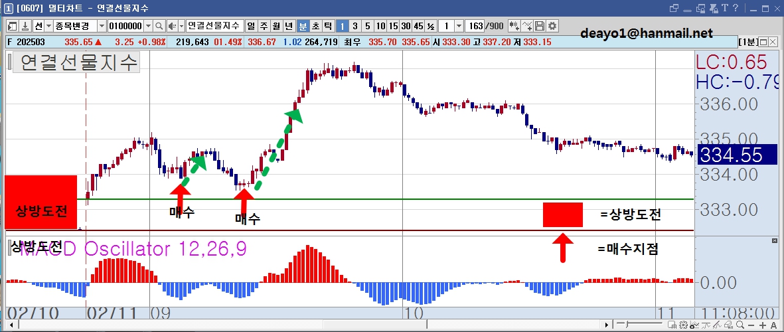Screen dimensions: 784x332
Task: Maximize the [1분] chart pane
Action: coord(763,42)
